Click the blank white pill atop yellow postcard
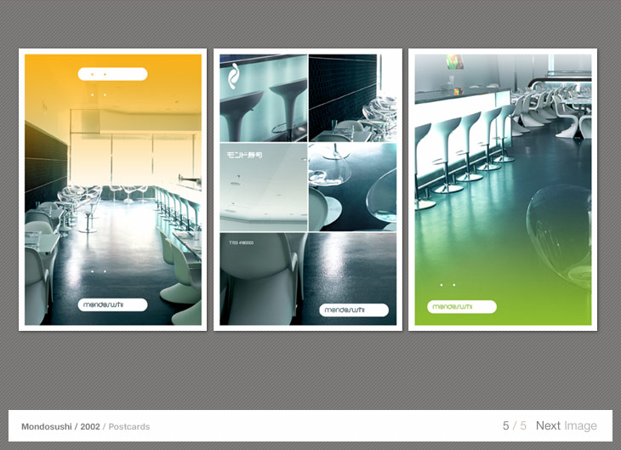 click(x=112, y=74)
